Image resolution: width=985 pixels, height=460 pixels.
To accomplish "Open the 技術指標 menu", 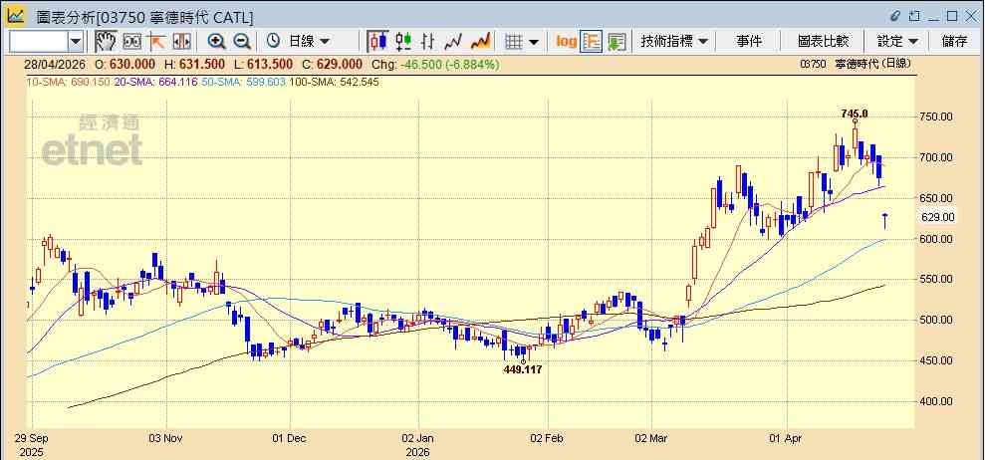I will (674, 42).
